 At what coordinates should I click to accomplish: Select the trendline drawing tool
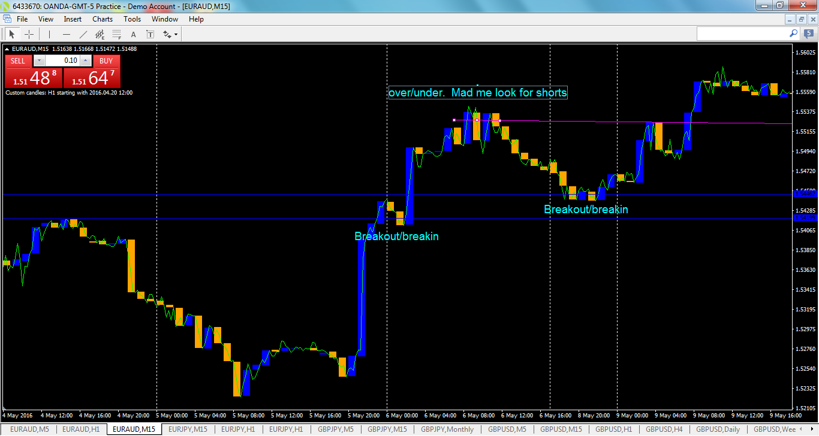point(83,34)
